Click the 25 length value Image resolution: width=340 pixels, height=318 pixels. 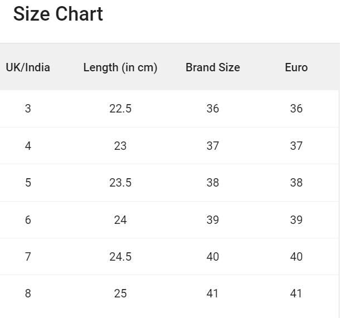(x=120, y=293)
